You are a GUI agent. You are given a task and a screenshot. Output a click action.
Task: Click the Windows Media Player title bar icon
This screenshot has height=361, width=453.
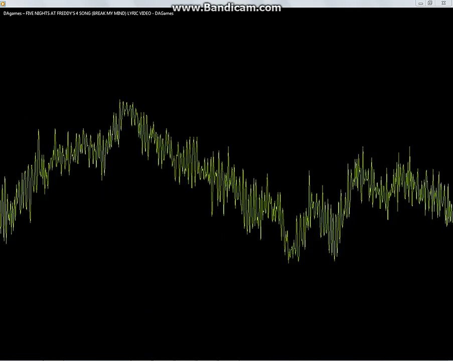pos(3,4)
